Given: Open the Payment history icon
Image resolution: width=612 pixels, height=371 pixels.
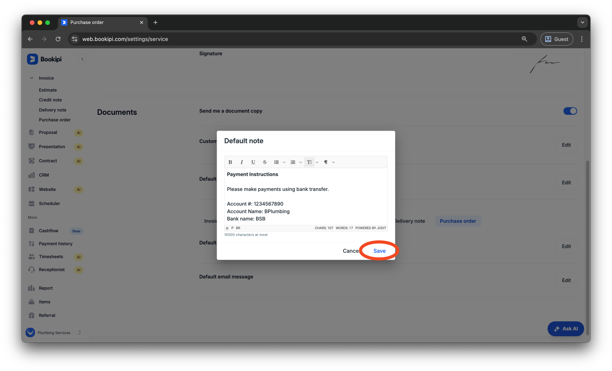Looking at the screenshot, I should [x=32, y=244].
